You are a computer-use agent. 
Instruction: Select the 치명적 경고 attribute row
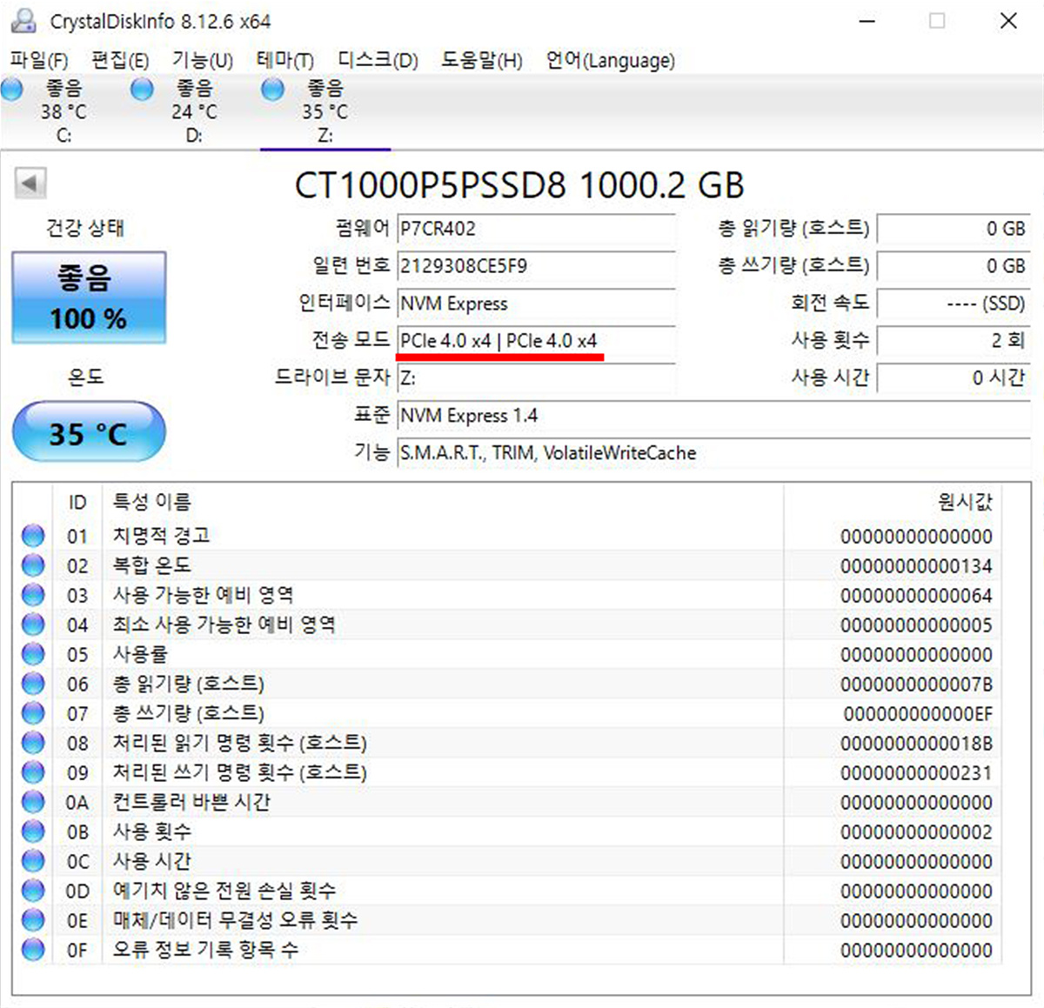tap(507, 536)
